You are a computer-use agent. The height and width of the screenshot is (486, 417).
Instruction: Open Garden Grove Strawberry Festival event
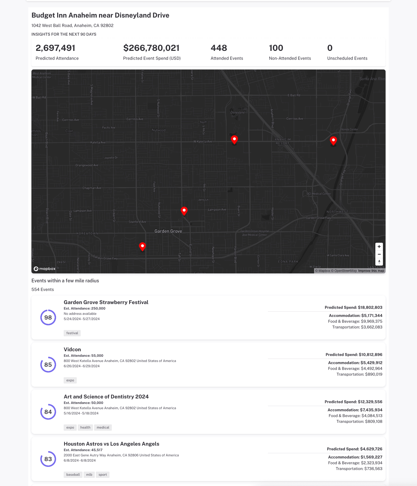106,302
